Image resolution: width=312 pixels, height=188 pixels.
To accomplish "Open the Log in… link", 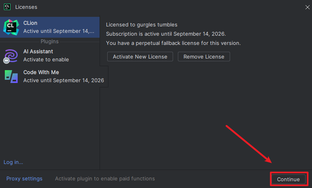I will tap(13, 162).
